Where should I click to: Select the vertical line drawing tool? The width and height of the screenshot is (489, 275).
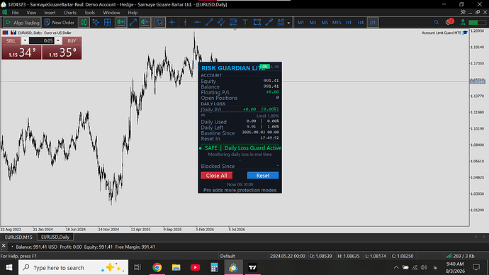[185, 23]
